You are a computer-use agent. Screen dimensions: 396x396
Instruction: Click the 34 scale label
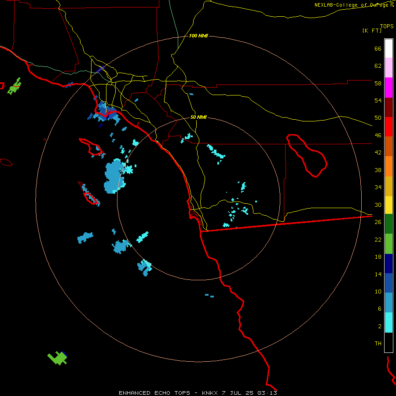(x=378, y=187)
